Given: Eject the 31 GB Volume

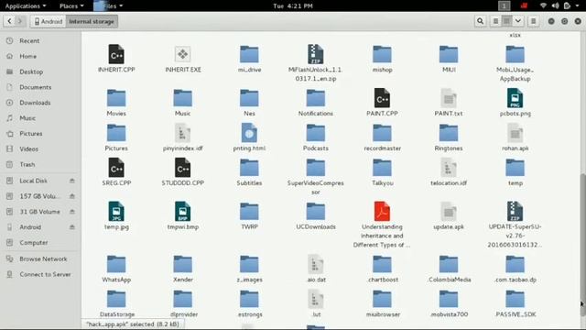Looking at the screenshot, I should pyautogui.click(x=72, y=212).
